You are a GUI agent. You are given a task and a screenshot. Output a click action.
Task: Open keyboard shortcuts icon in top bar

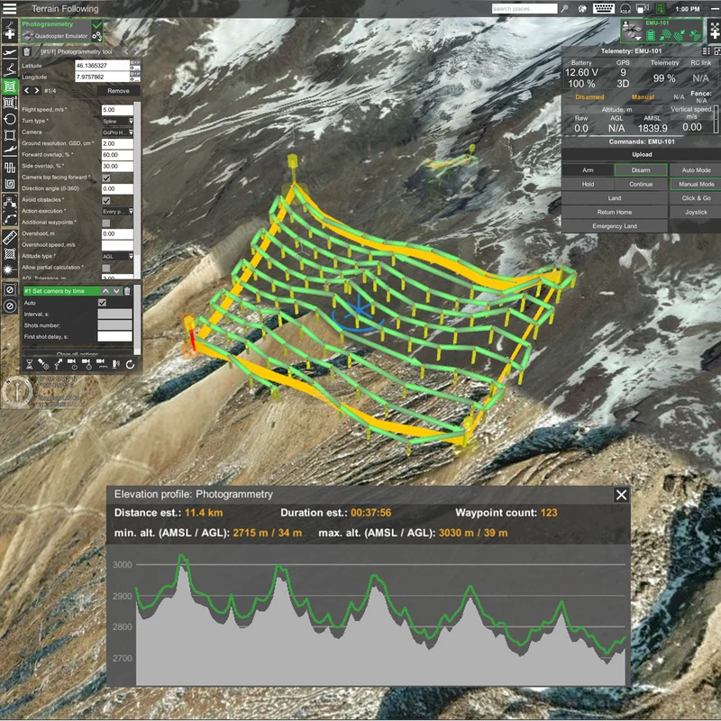point(603,8)
